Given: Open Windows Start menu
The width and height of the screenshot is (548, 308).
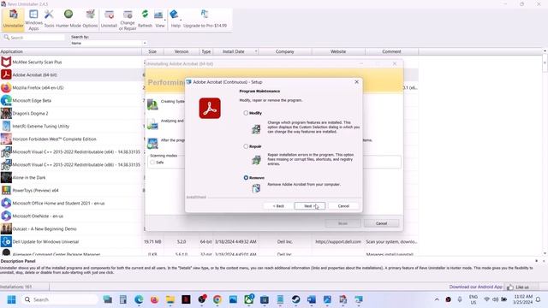Looking at the screenshot, I should point(11,299).
